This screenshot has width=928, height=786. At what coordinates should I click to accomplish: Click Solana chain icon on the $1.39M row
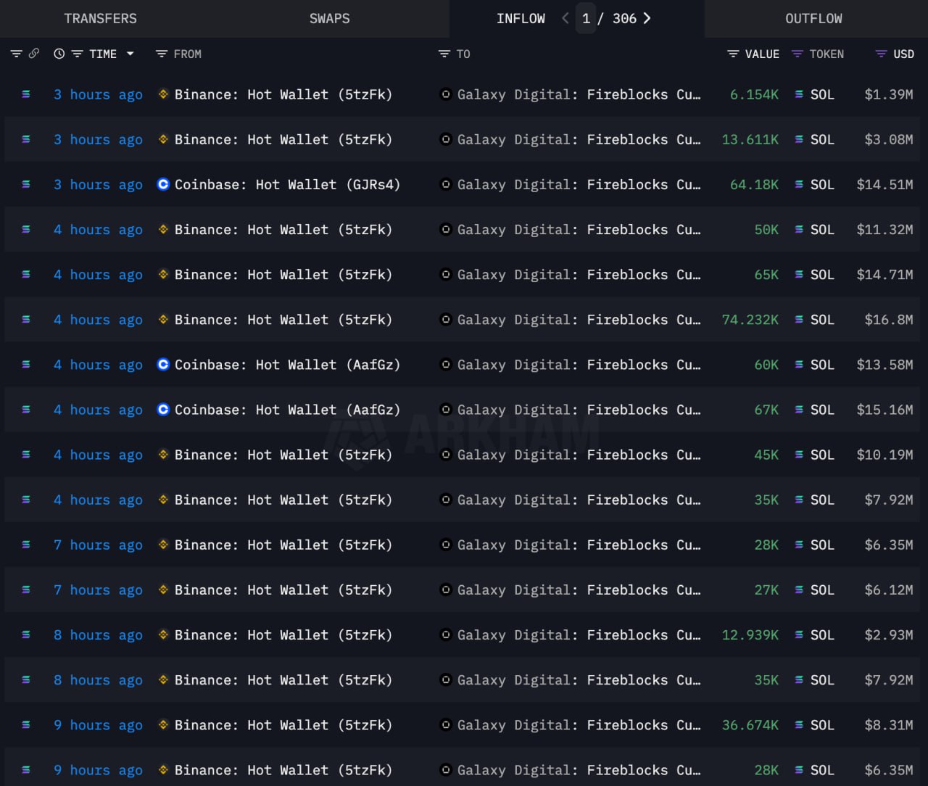(26, 94)
